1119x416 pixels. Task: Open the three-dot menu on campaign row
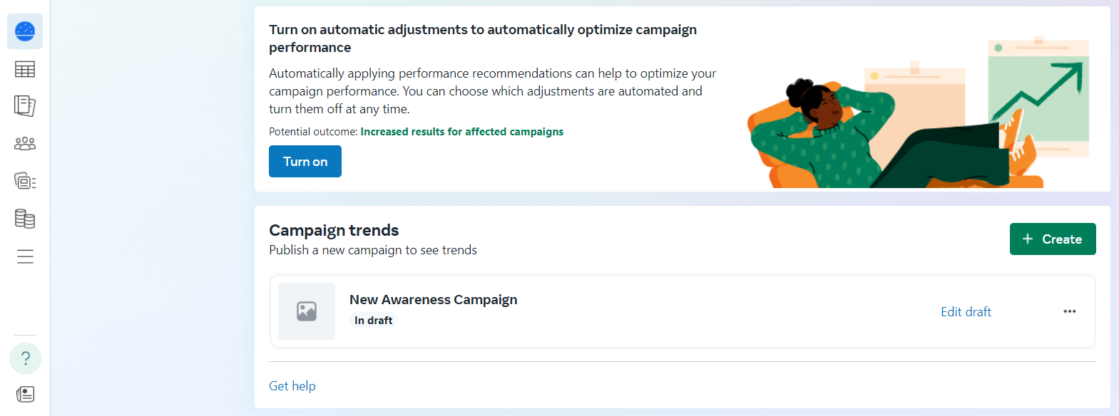1070,311
